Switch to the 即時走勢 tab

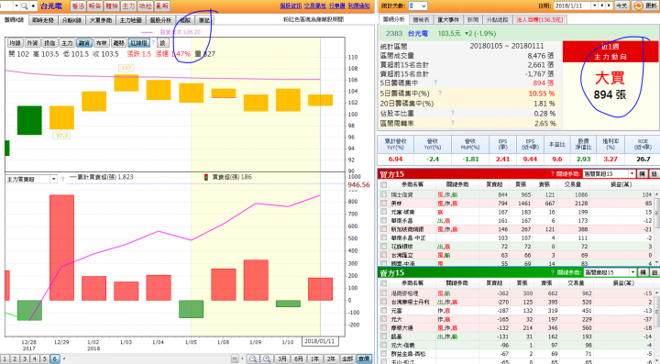coord(43,20)
